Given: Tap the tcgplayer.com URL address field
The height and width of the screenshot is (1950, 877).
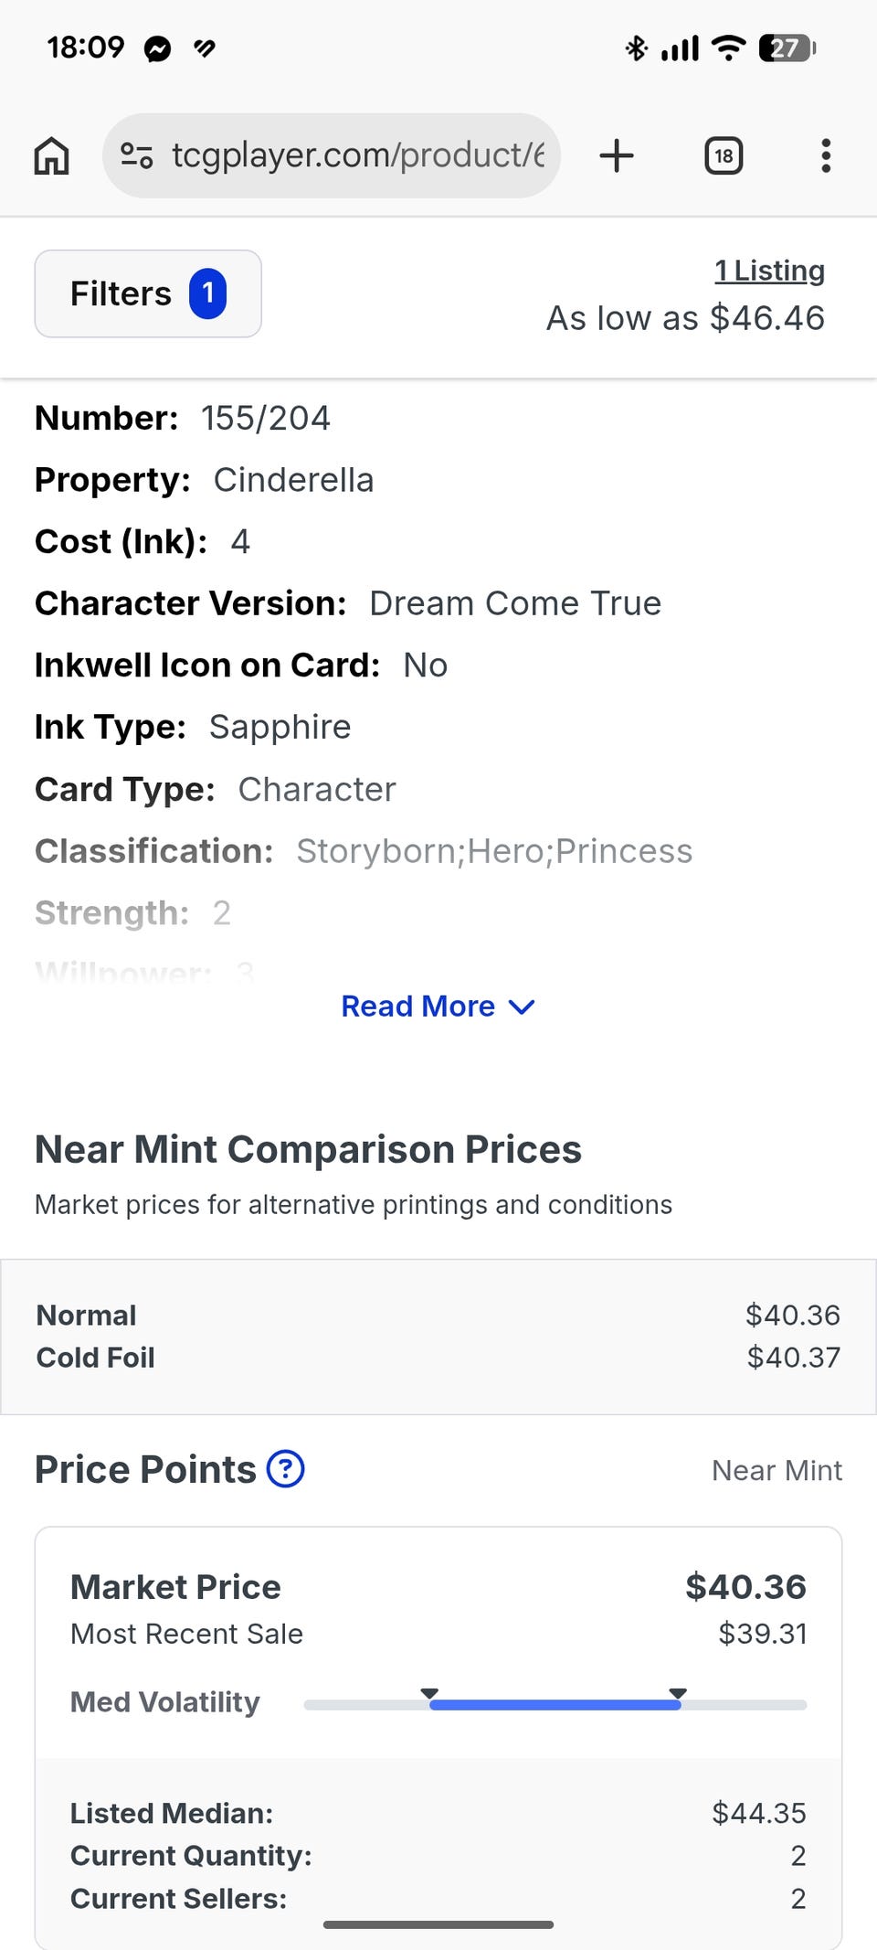Looking at the screenshot, I should pos(356,155).
